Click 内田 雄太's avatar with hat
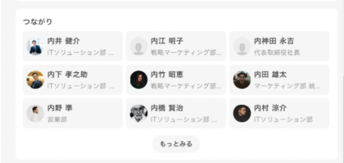344x163 pixels. coord(242,80)
